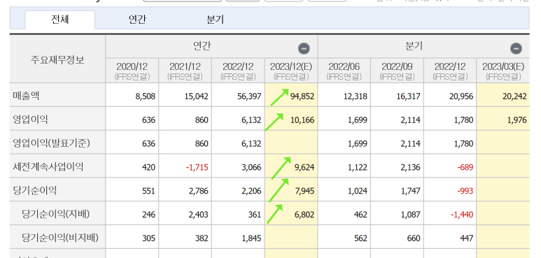Select 세전계속사업이익 value 3,066
This screenshot has height=258, width=541.
[x=251, y=168]
